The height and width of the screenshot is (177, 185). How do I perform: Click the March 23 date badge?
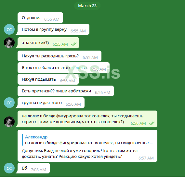[x=87, y=6]
